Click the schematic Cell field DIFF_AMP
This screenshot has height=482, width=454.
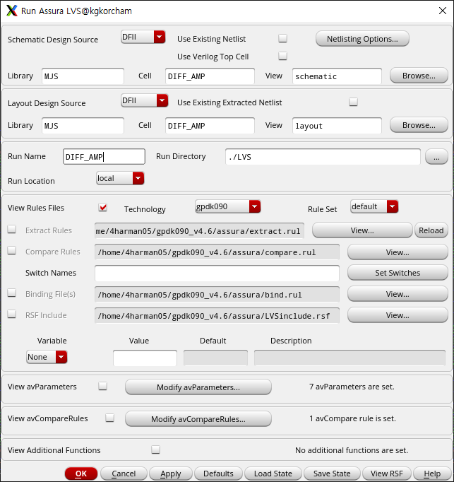point(210,76)
